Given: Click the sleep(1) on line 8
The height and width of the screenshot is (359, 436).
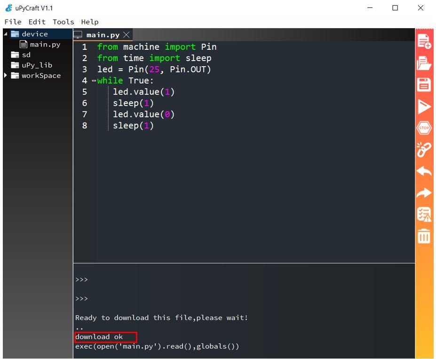Looking at the screenshot, I should (133, 125).
